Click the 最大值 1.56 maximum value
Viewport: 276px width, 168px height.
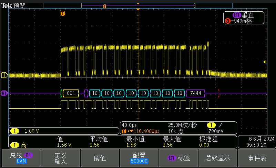[167, 145]
